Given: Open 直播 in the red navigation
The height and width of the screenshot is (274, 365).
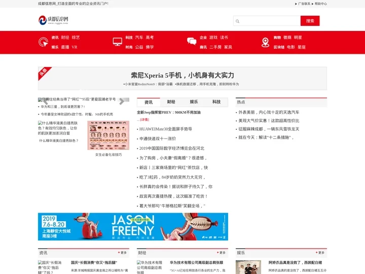Looking at the screenshot, I should pos(65,47).
